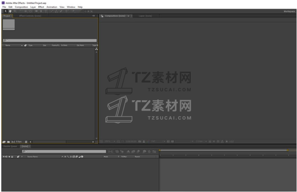This screenshot has height=192, width=297.
Task: Click the Project panel footage thumbnail preview
Action: click(x=9, y=25)
